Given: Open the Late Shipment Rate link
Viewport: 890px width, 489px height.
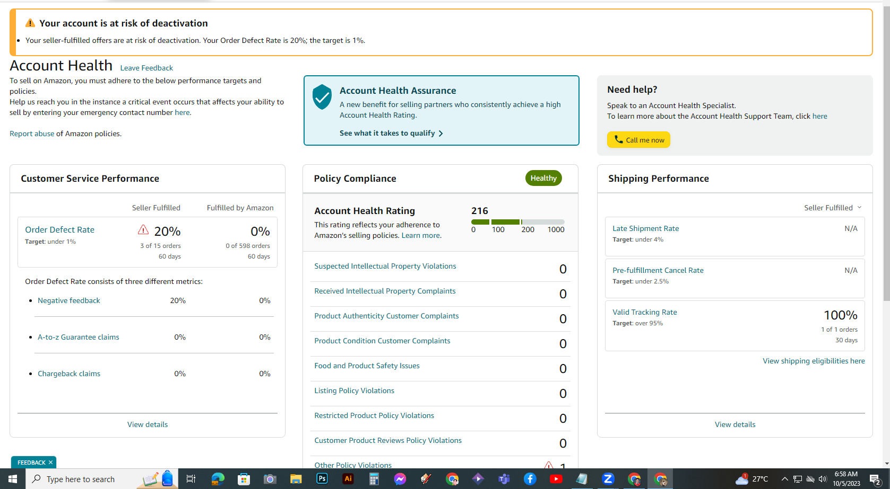Looking at the screenshot, I should (645, 228).
